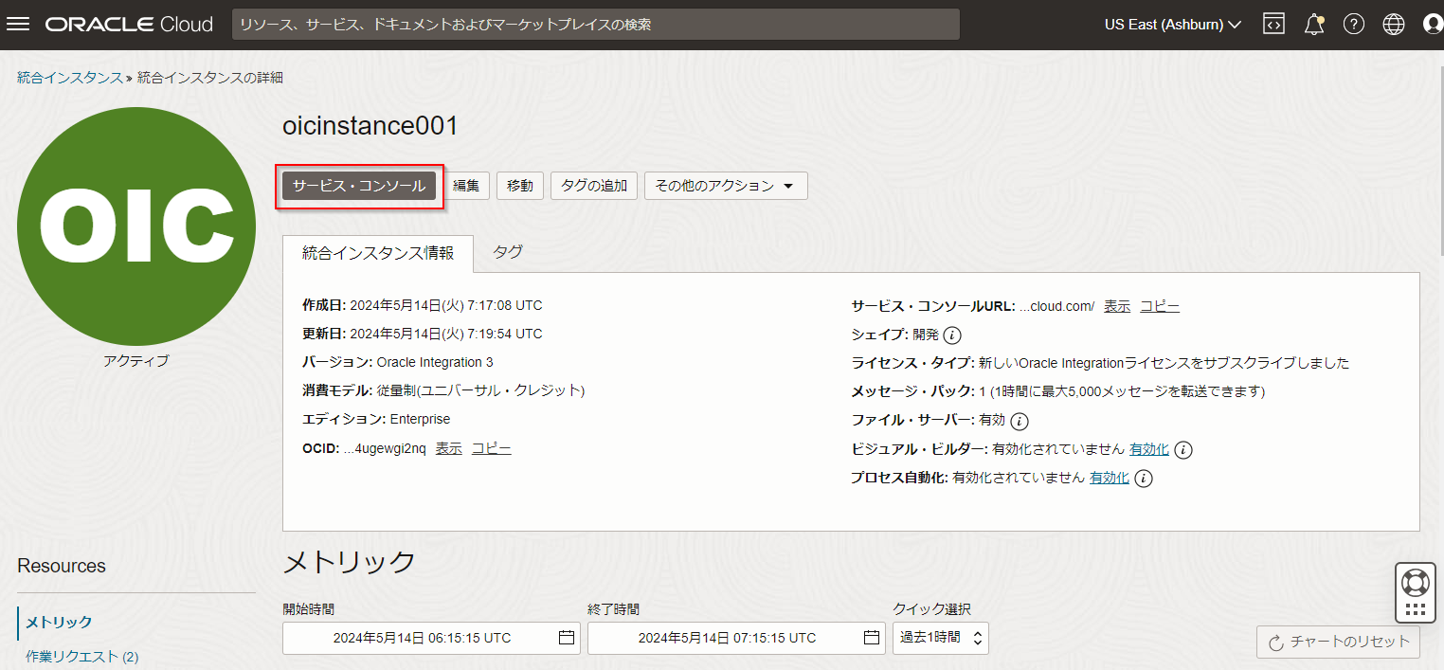Open the language globe icon
Viewport: 1444px width, 670px height.
(x=1393, y=25)
